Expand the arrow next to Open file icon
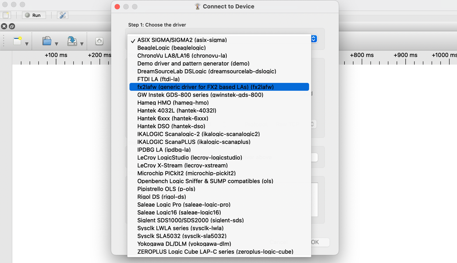 [x=56, y=44]
